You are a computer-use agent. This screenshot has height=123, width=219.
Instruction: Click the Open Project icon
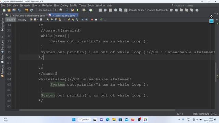pos(14,10)
